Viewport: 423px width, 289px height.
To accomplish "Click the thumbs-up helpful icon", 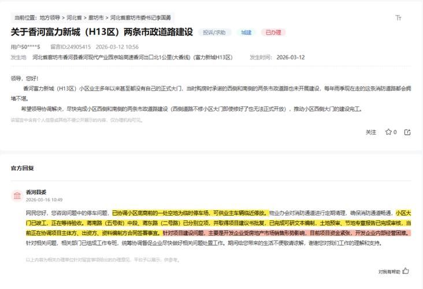I will (406, 271).
